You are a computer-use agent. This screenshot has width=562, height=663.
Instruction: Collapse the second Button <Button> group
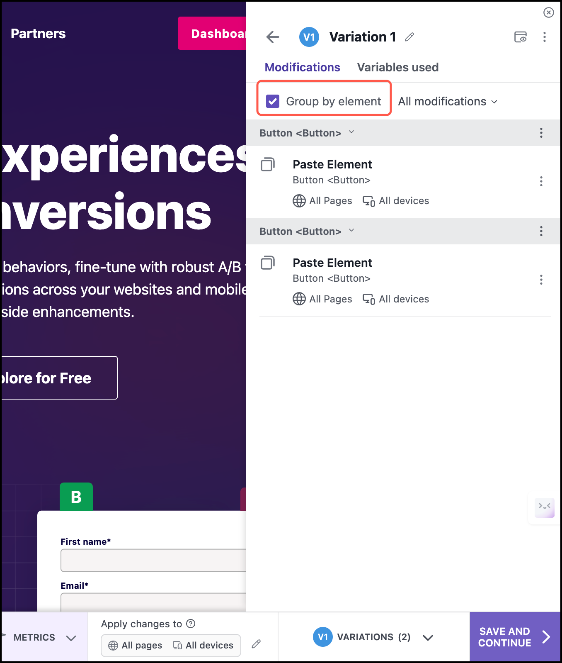(x=351, y=230)
